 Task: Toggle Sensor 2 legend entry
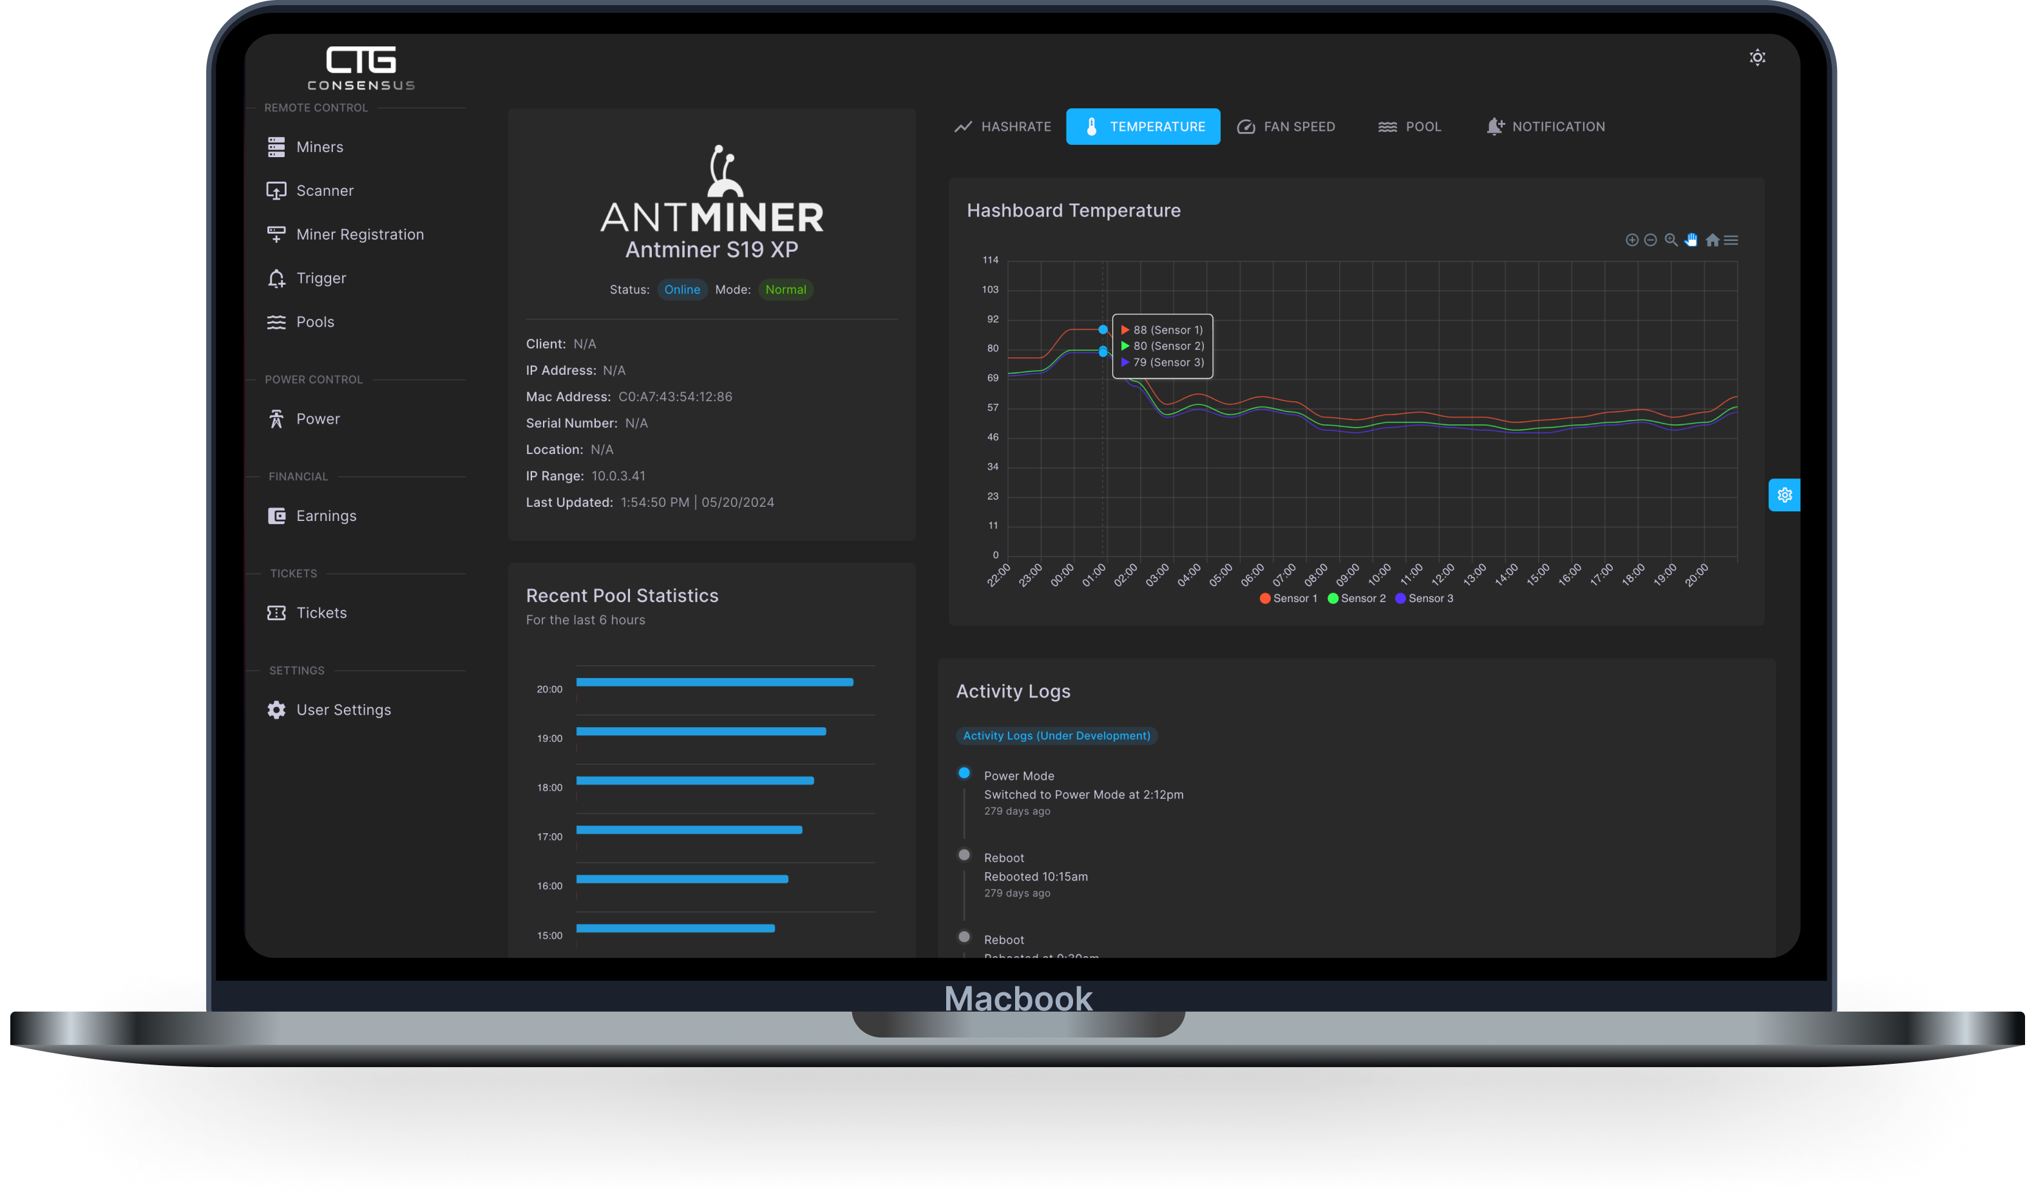click(1356, 598)
